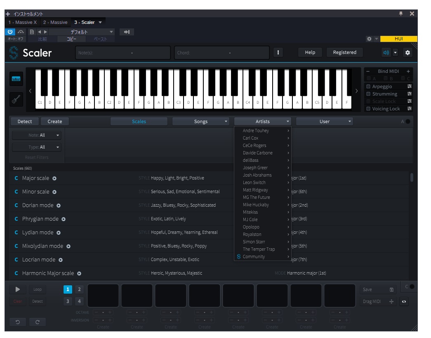Expand Carl Cox artist submenu
Image resolution: width=431 pixels, height=338 pixels.
(x=262, y=138)
